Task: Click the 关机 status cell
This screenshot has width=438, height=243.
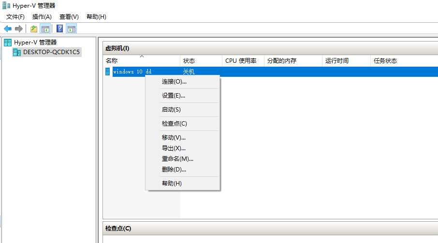Action: 189,71
